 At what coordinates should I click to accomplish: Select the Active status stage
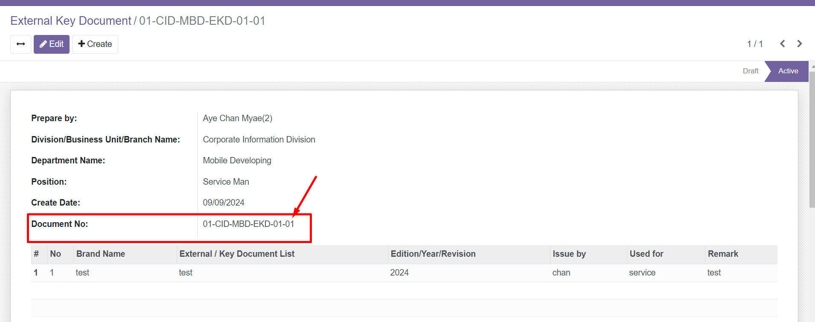click(x=788, y=71)
